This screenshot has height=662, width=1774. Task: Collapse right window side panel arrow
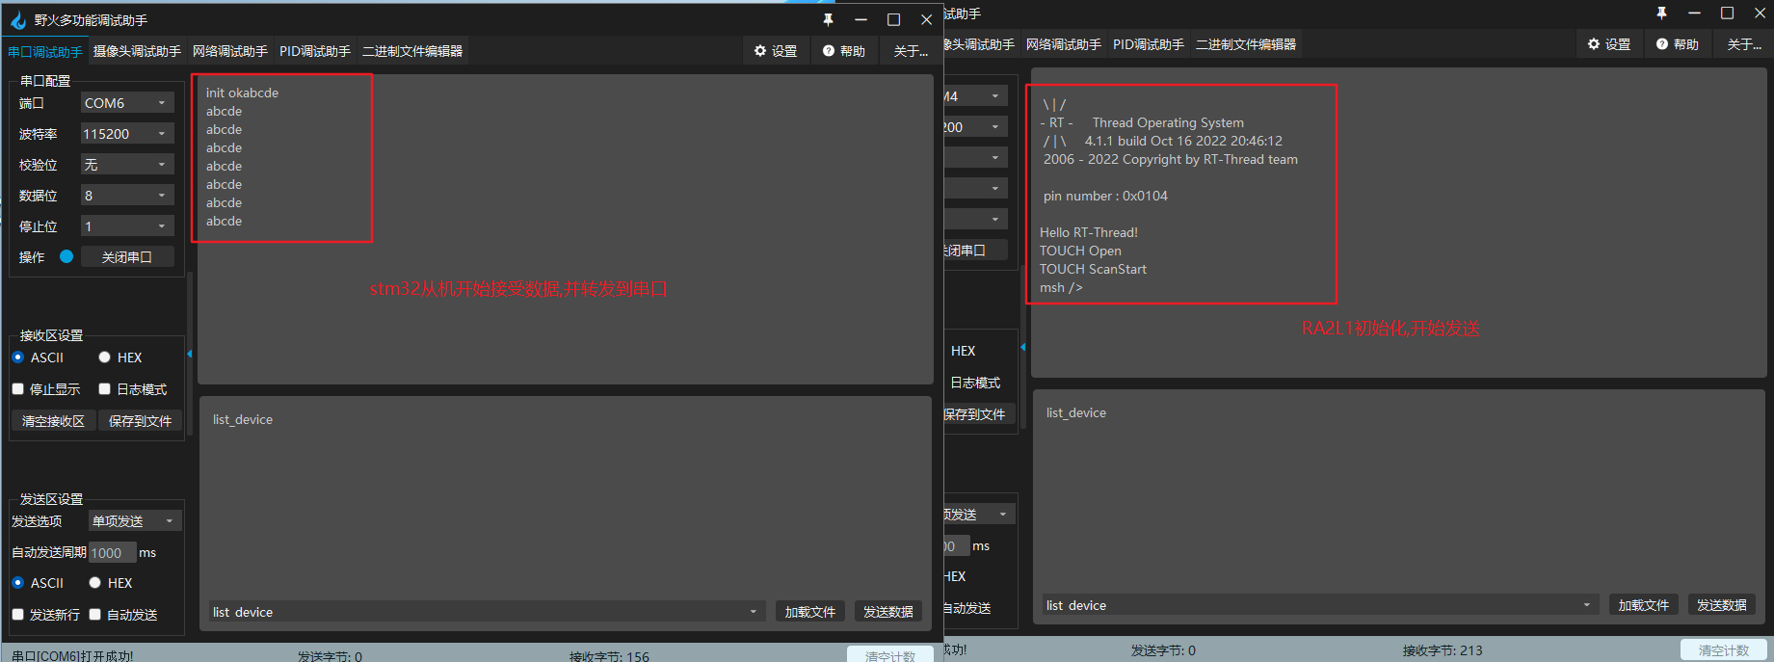(x=1022, y=347)
